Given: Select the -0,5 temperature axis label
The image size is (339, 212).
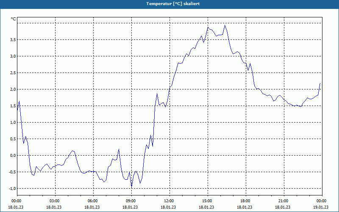Looking at the screenshot, I should [x=12, y=172].
